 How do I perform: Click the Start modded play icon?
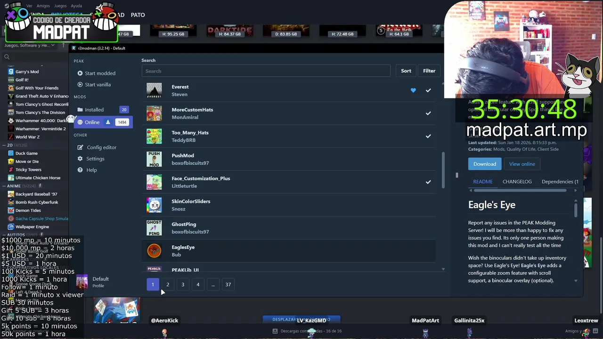click(80, 73)
